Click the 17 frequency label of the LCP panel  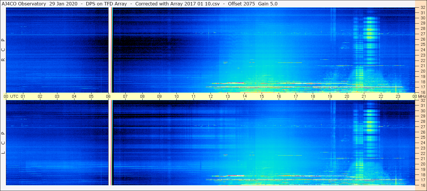click(x=423, y=180)
